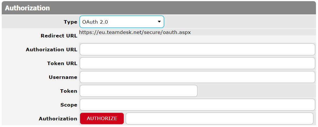Click the eu.teamdesk.net redirect URL text
318x127 pixels.
click(135, 32)
